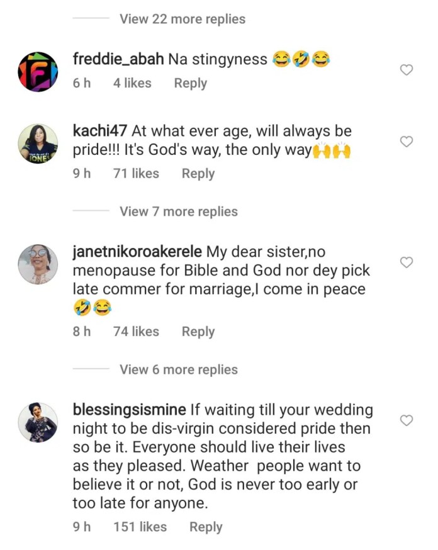
Task: Reply to freddie_abah's comment
Action: point(190,83)
